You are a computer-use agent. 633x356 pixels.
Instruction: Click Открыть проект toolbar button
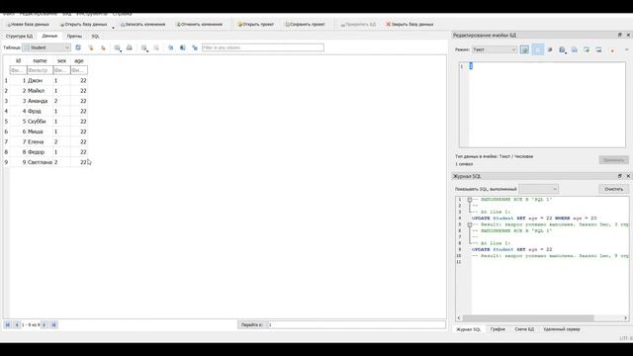255,24
